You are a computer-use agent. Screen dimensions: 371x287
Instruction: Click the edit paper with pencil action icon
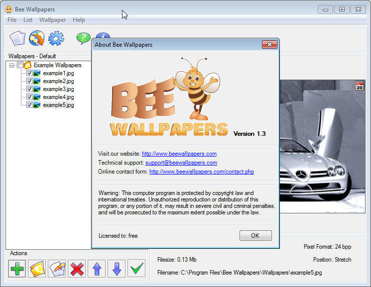pyautogui.click(x=57, y=269)
